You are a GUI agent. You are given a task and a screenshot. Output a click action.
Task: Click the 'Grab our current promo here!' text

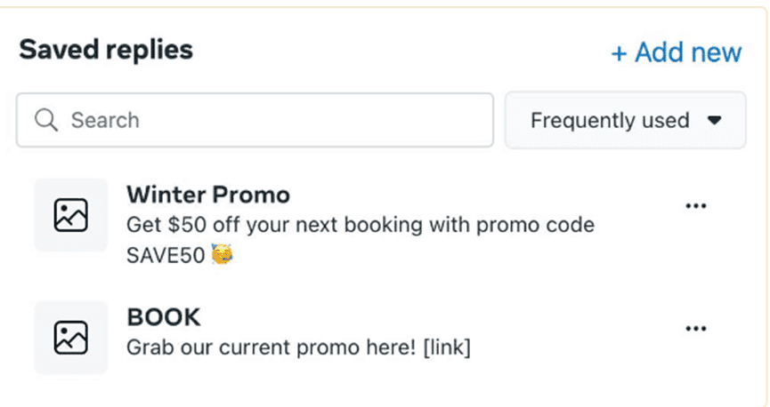[272, 347]
